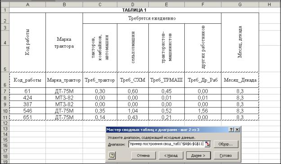Click the Отмена cancel button
The image size is (281, 164).
[143, 155]
